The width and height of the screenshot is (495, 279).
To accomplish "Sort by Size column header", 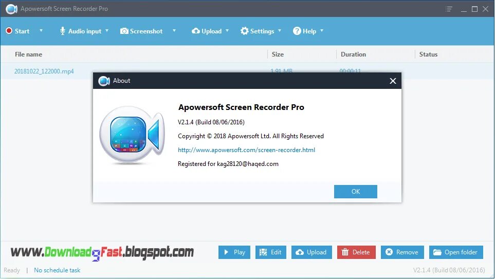I will (278, 54).
